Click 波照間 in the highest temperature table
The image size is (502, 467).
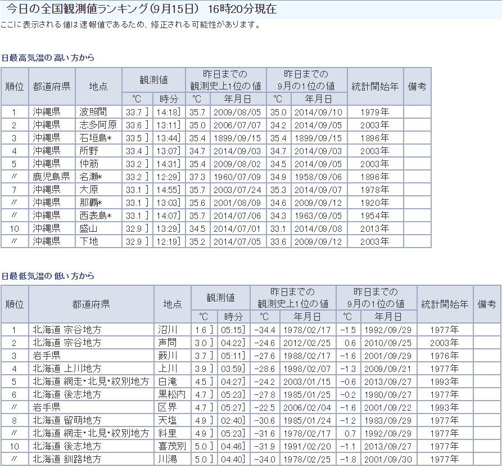(93, 112)
